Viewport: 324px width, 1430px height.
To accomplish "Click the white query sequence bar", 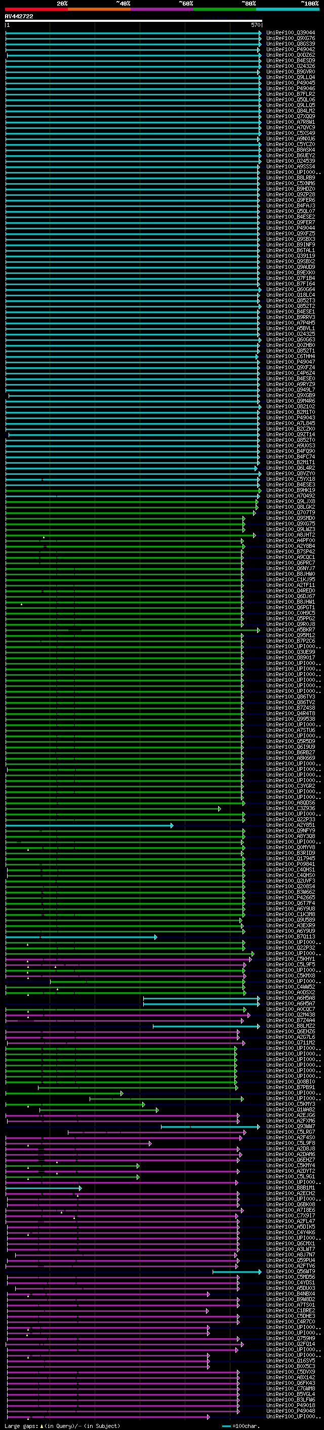I will click(x=134, y=21).
